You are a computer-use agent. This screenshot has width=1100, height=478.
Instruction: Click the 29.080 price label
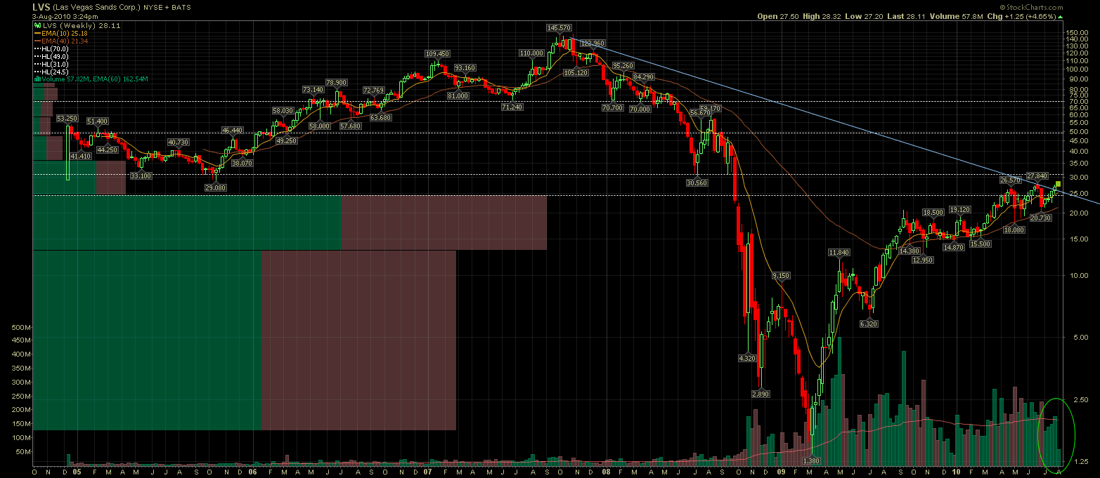click(x=216, y=187)
